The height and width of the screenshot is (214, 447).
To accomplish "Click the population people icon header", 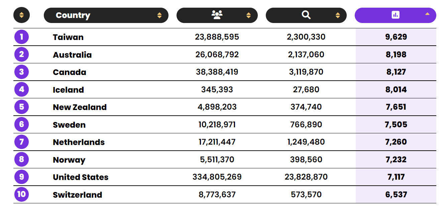I will (x=217, y=15).
